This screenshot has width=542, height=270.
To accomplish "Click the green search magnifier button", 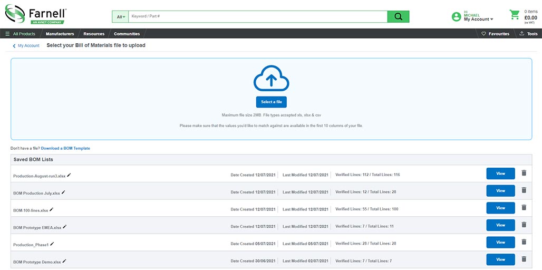I will pos(398,16).
